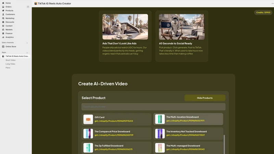Click '60 Seconds to Social Ready' heading
The height and width of the screenshot is (154, 274).
point(175,43)
